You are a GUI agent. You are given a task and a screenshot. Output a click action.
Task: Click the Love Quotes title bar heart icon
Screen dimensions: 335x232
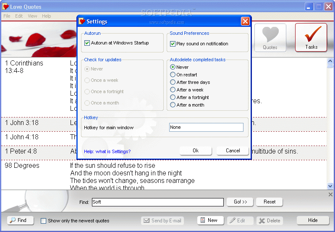5,7
